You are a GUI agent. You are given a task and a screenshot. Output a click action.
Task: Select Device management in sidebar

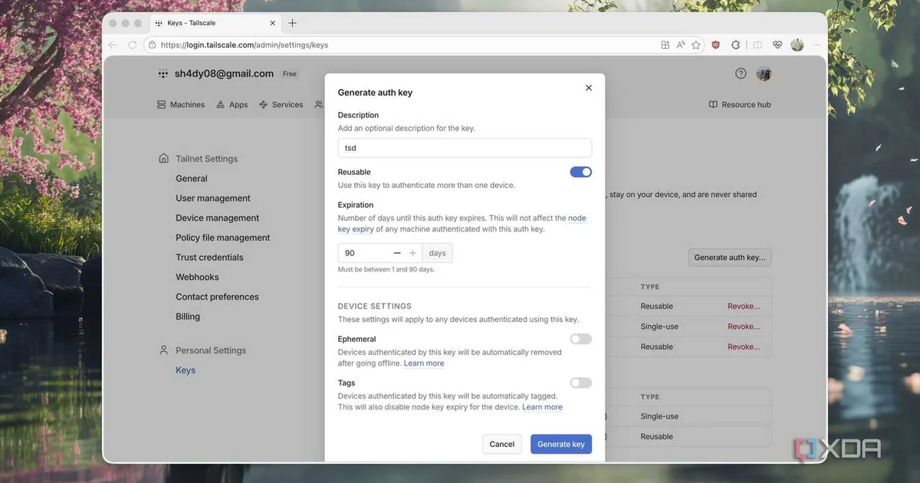pos(218,219)
